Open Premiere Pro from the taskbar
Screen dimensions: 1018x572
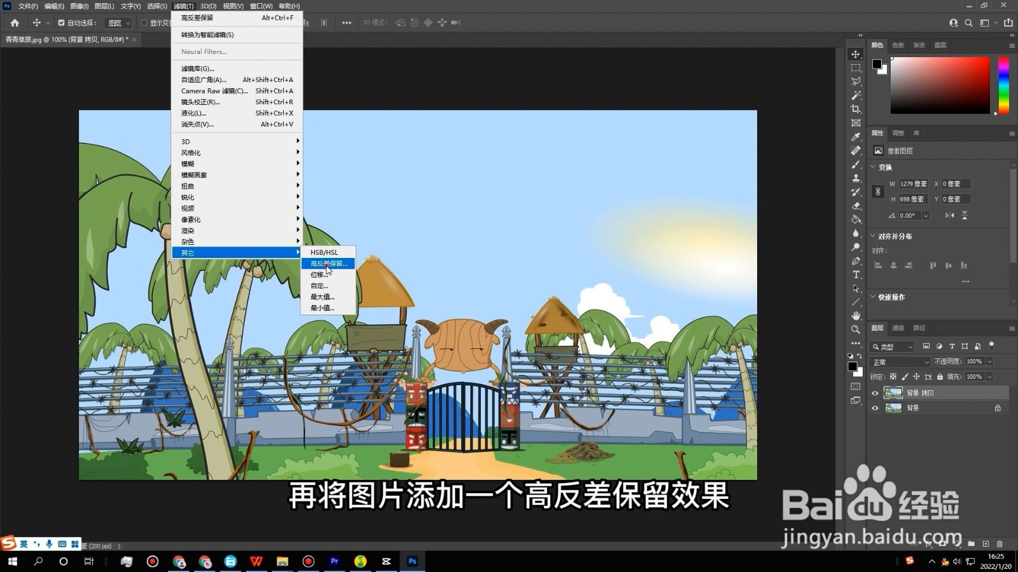334,561
